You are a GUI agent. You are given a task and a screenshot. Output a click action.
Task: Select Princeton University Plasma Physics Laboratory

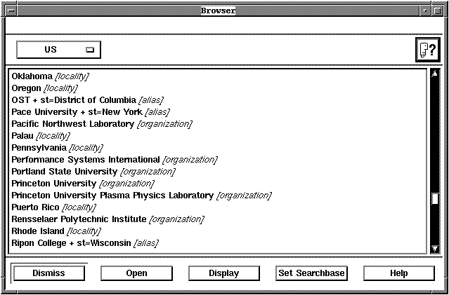tap(141, 195)
